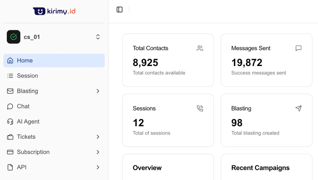The width and height of the screenshot is (318, 180).
Task: Open the cs_01 account switcher dropdown
Action: pyautogui.click(x=98, y=37)
